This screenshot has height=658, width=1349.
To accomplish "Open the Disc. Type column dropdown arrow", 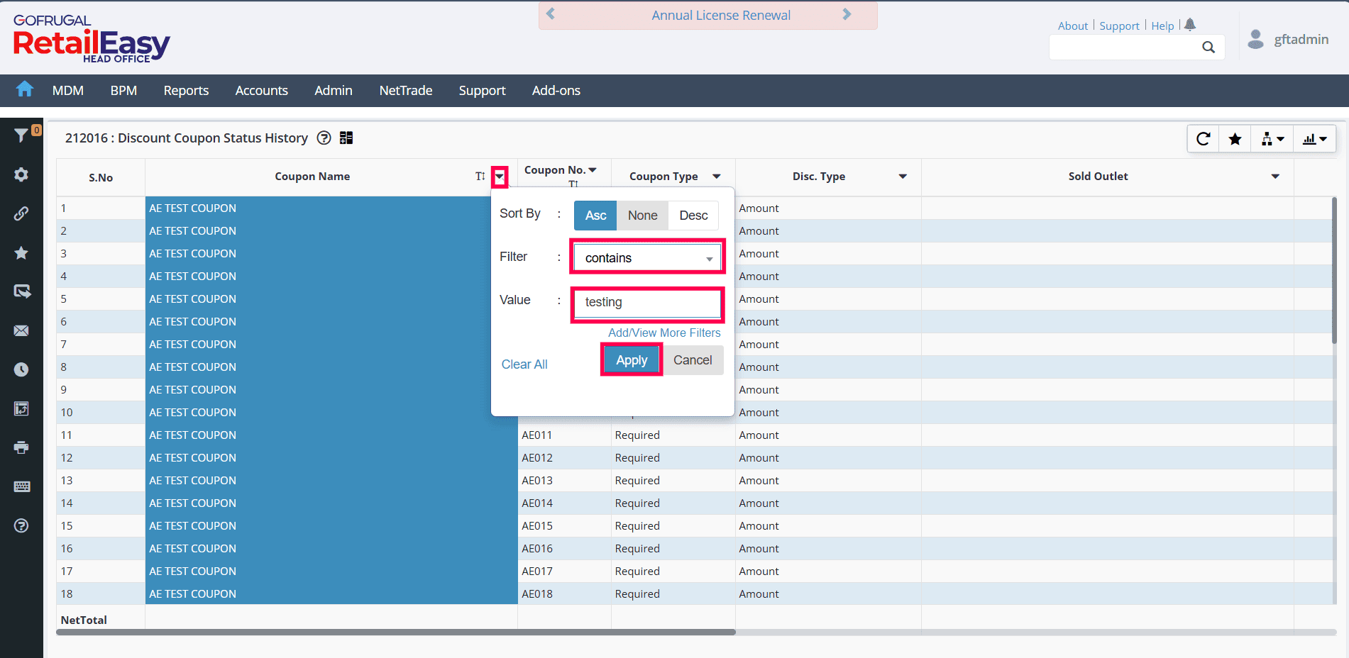I will (x=903, y=177).
